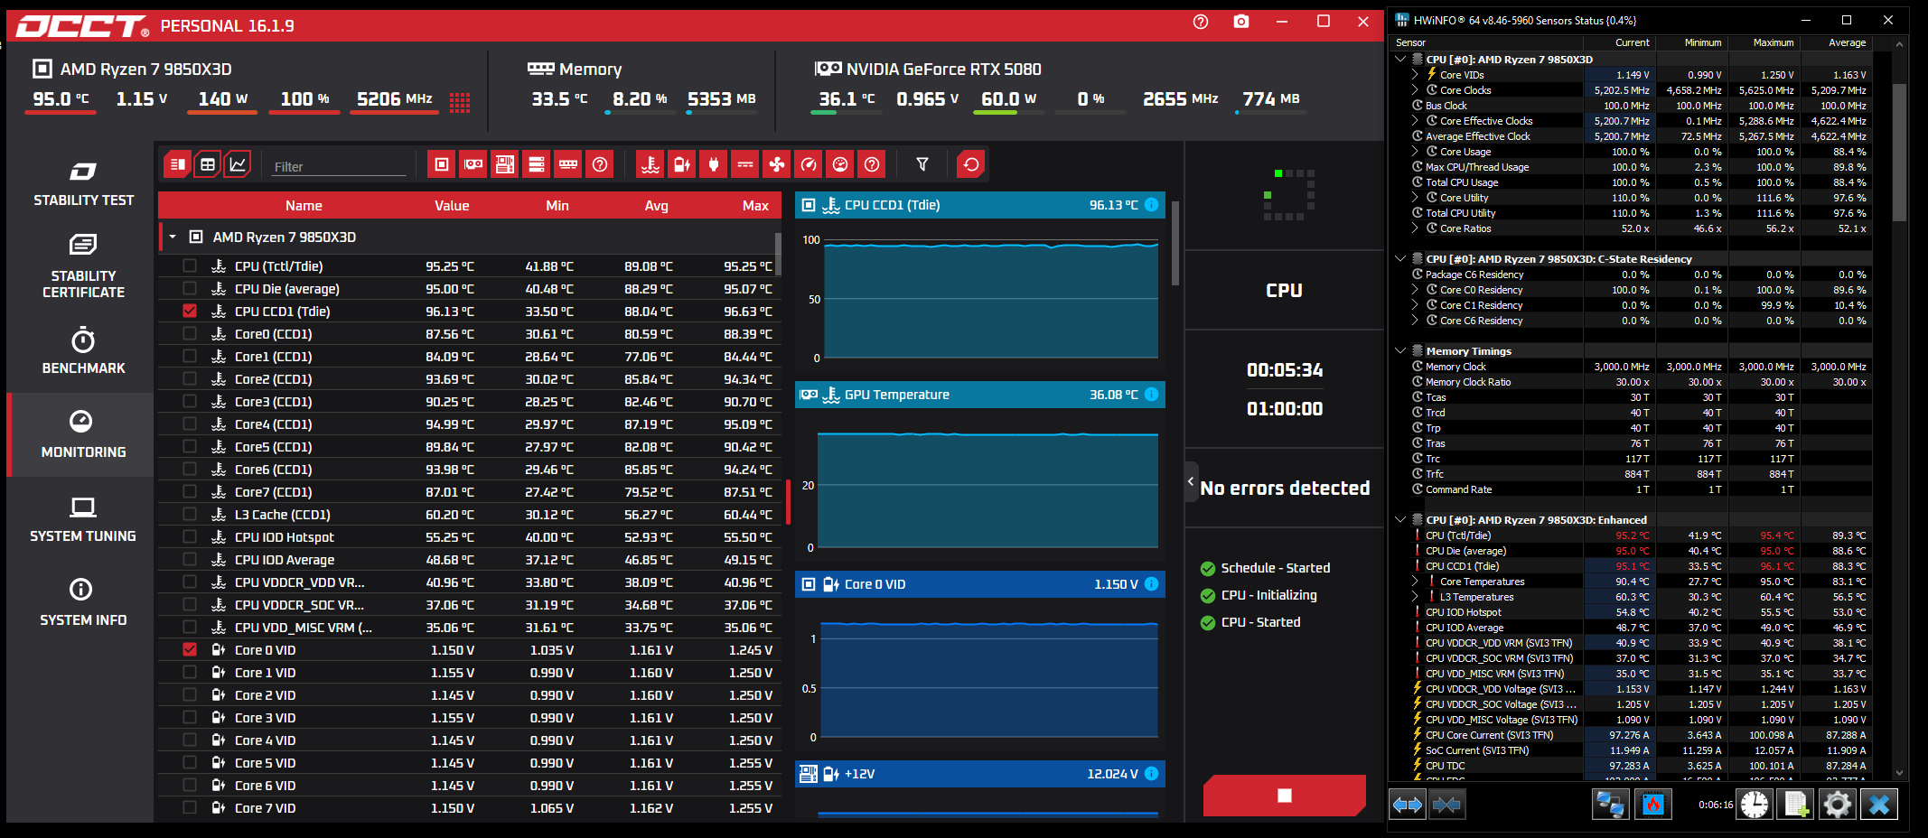
Task: Switch OCCT monitoring to the list view icon
Action: (178, 164)
